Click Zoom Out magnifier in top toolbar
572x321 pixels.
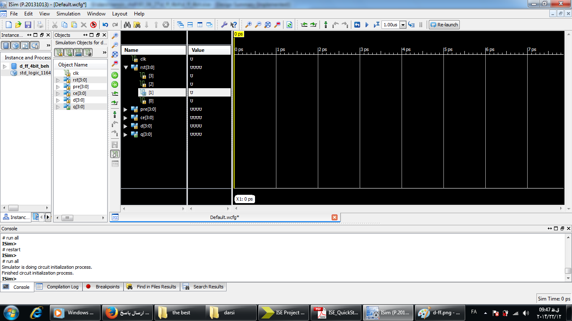tap(258, 25)
